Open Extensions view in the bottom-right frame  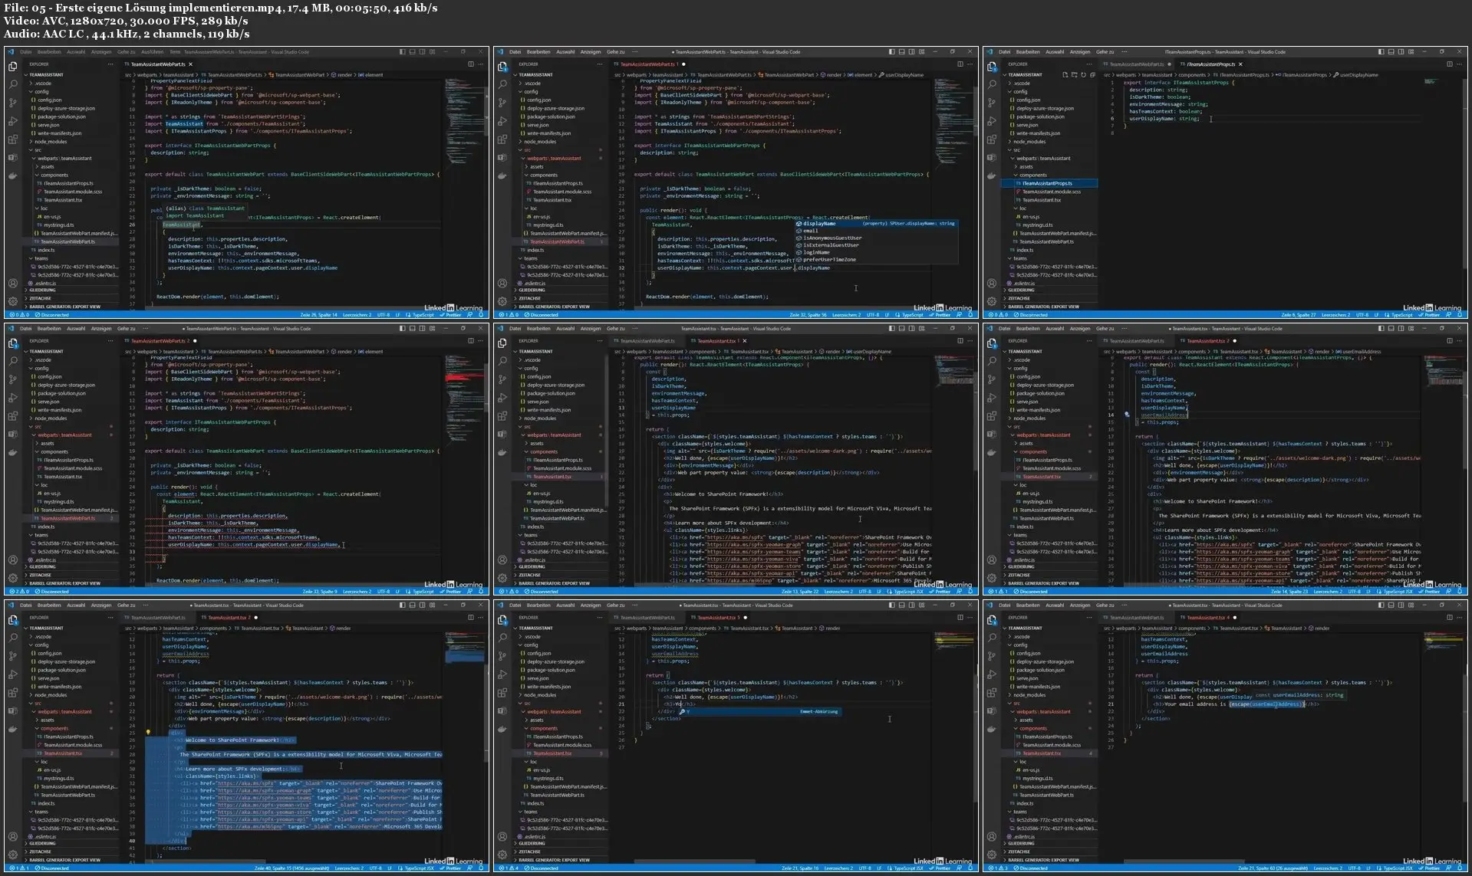pos(992,693)
